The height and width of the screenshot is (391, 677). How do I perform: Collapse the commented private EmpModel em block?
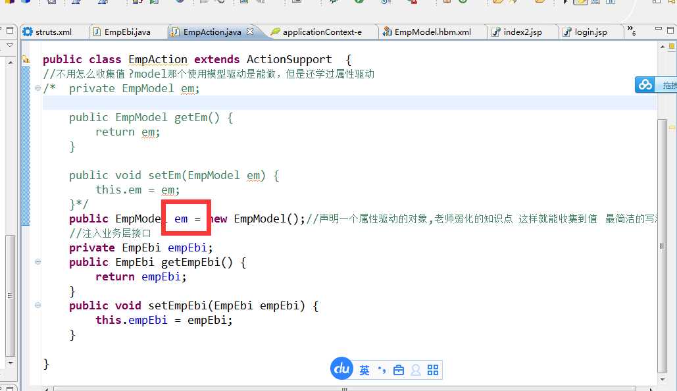[x=38, y=88]
